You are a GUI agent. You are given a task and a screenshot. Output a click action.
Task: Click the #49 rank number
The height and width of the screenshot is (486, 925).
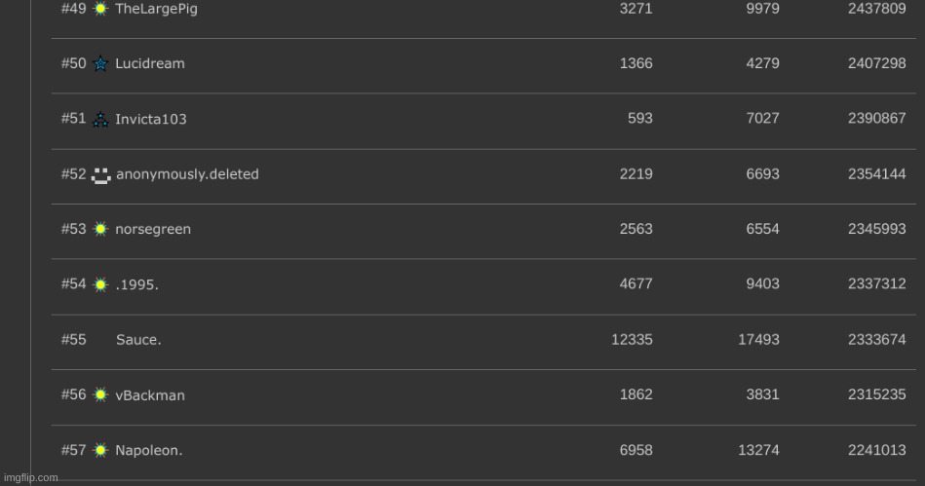73,9
